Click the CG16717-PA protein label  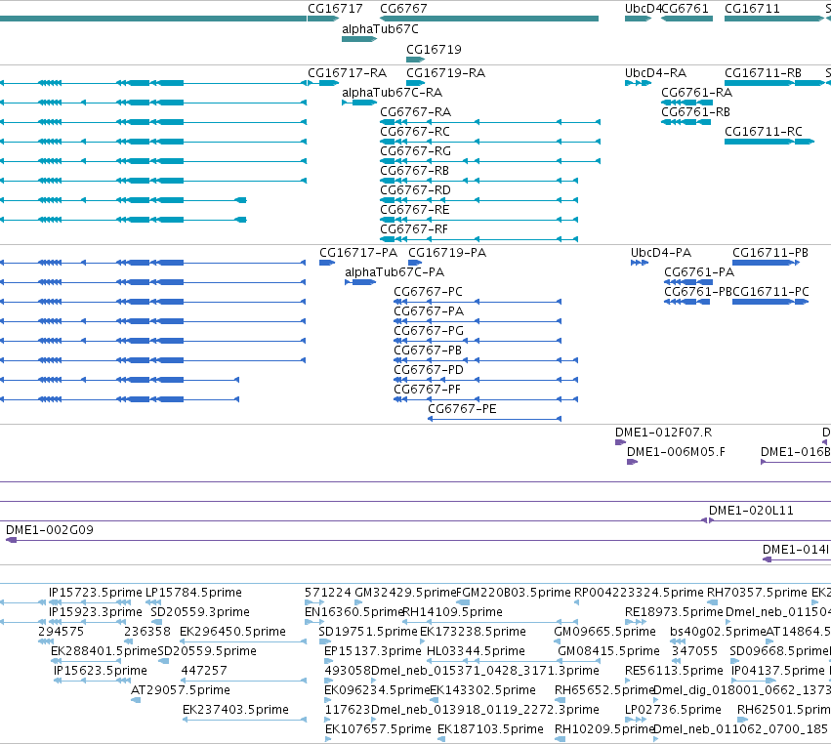(x=358, y=252)
